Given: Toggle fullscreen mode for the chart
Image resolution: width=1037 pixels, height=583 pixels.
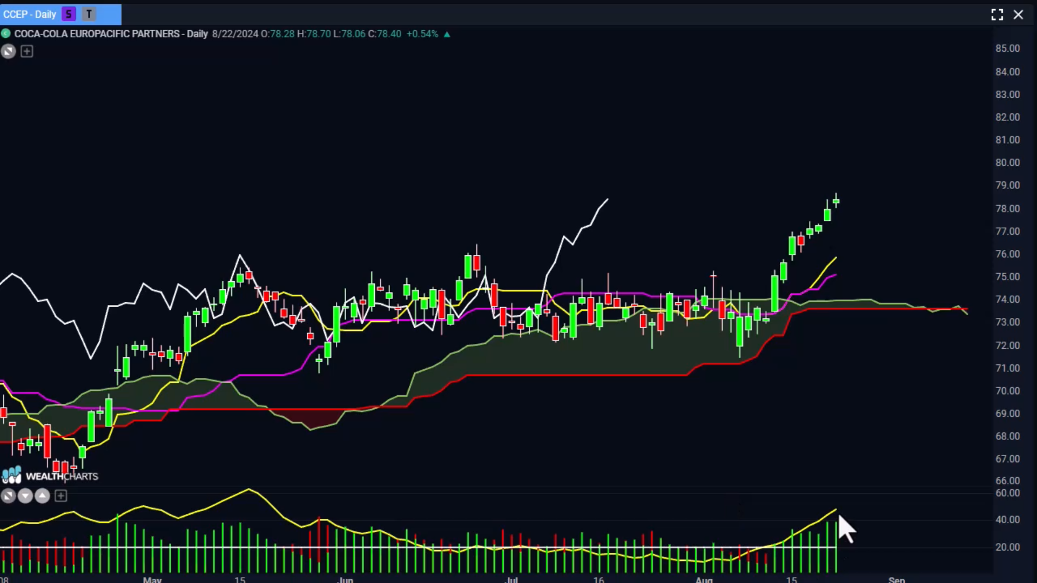Looking at the screenshot, I should point(997,15).
